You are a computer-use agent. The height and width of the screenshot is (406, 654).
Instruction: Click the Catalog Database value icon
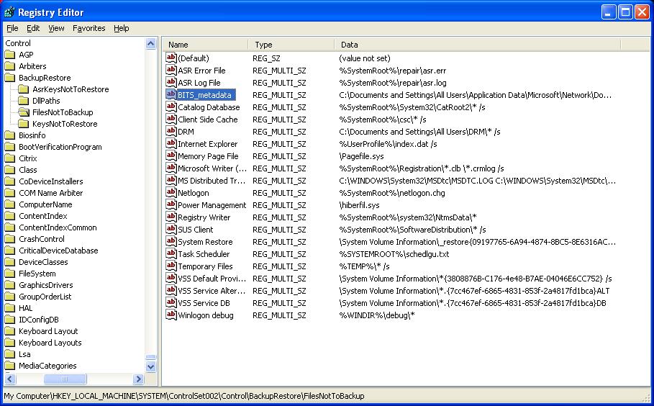(171, 107)
